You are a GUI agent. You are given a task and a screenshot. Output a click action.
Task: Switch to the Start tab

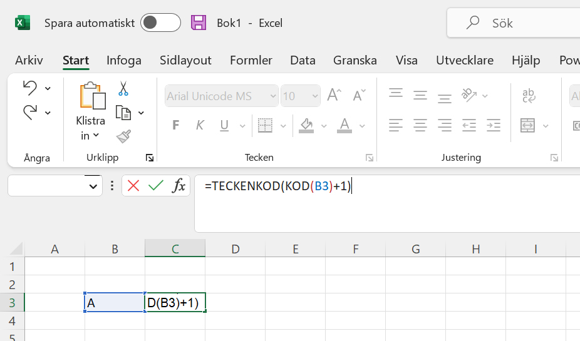click(76, 60)
